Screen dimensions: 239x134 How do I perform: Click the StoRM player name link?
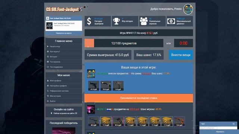[x=102, y=109]
